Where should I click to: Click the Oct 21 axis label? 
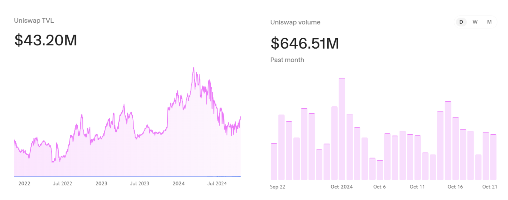click(x=489, y=187)
